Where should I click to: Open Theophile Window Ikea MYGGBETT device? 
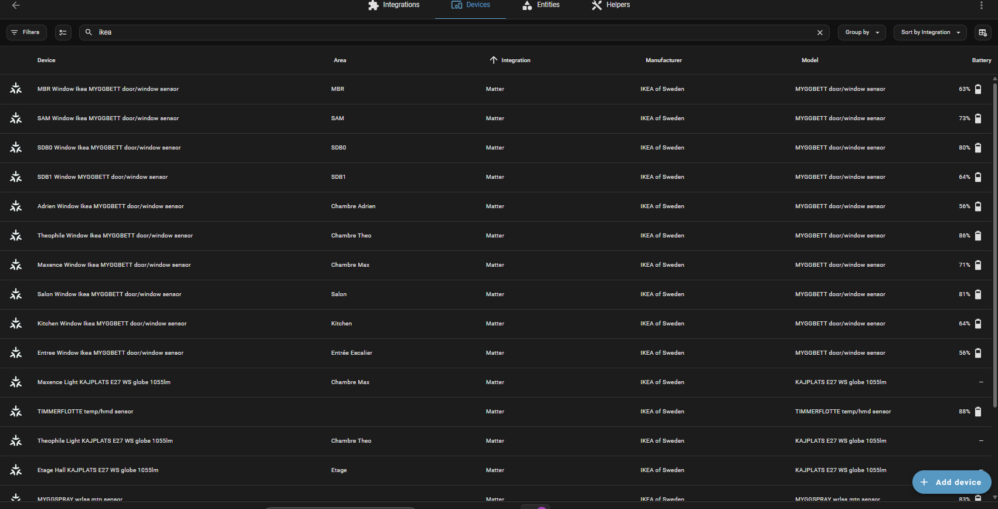tap(115, 236)
